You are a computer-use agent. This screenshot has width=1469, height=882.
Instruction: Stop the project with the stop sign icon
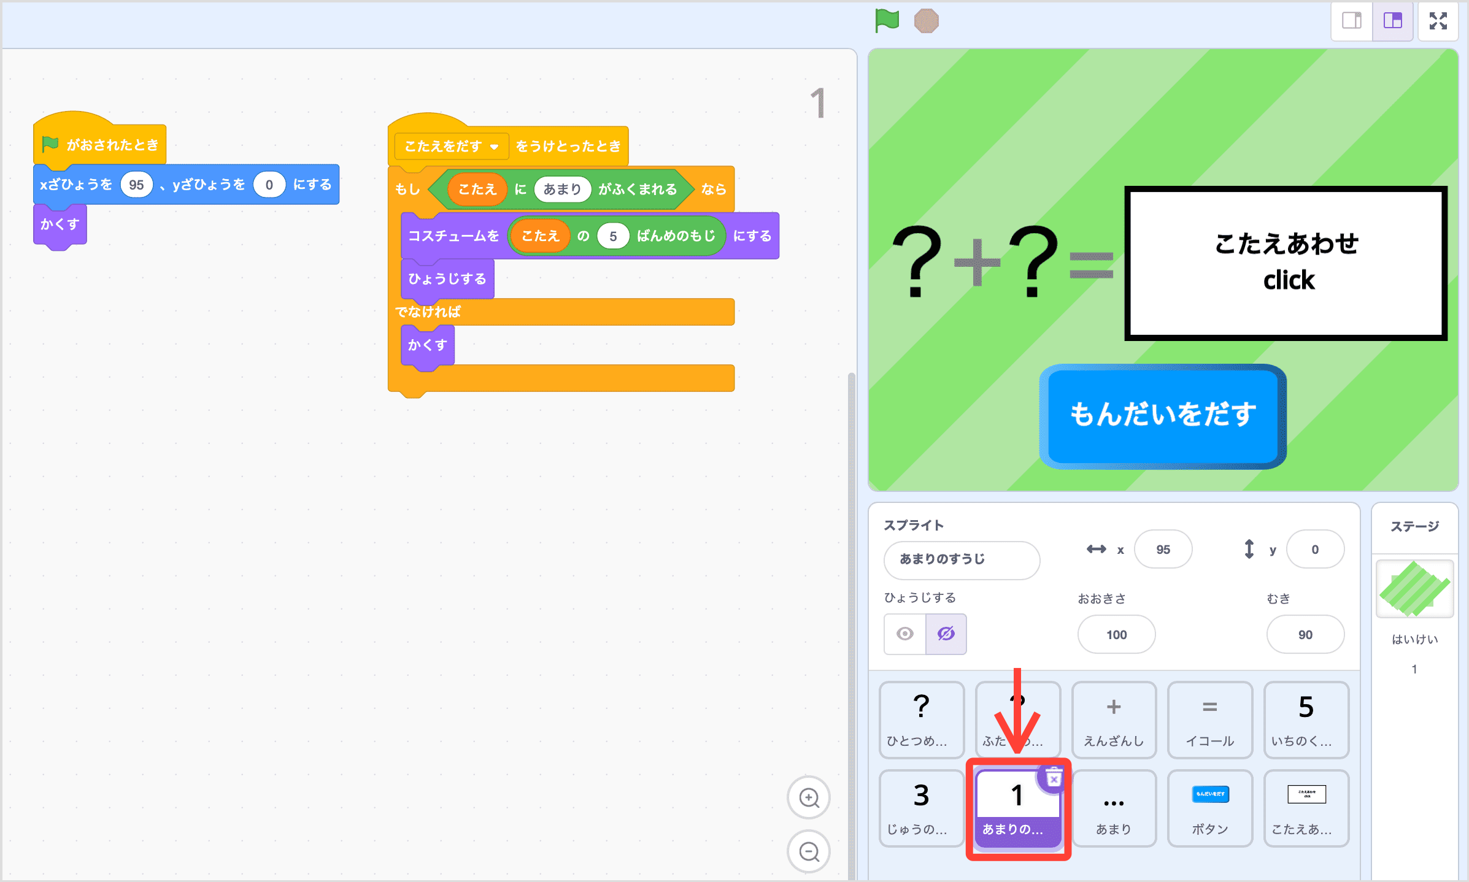coord(927,20)
